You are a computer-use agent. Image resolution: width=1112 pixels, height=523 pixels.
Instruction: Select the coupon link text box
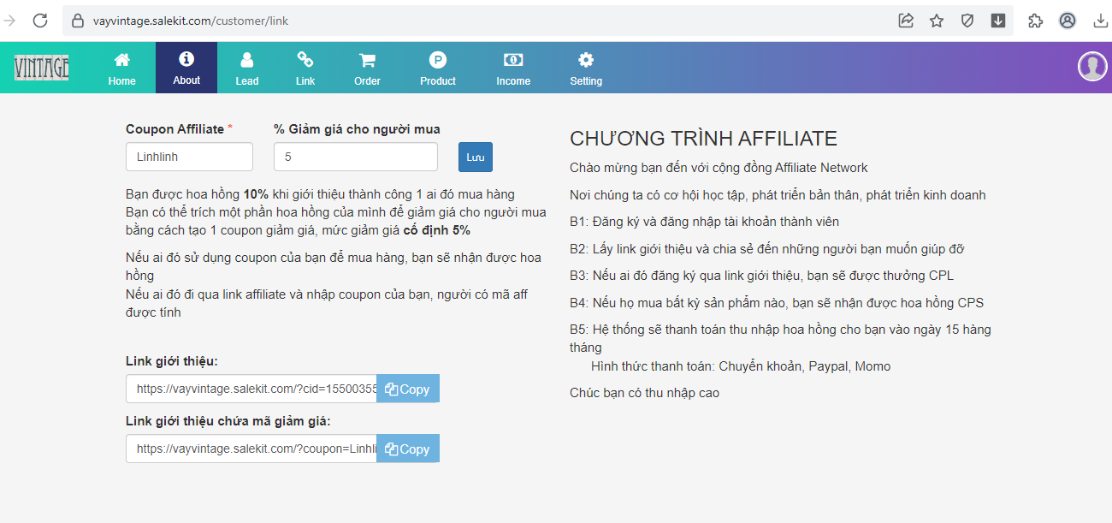coord(251,449)
